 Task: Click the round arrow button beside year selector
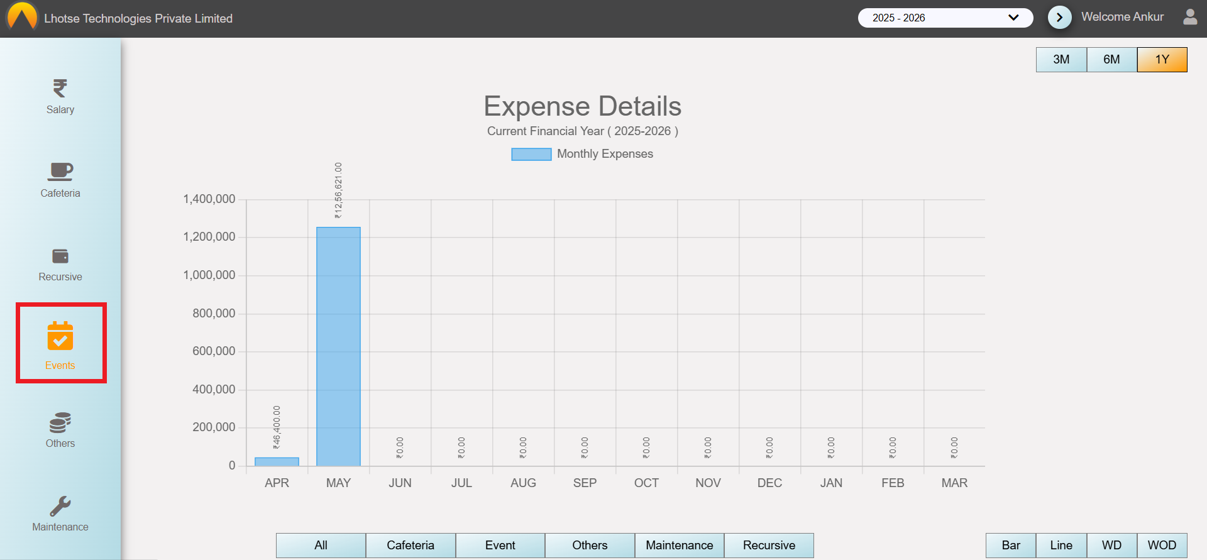(1059, 18)
